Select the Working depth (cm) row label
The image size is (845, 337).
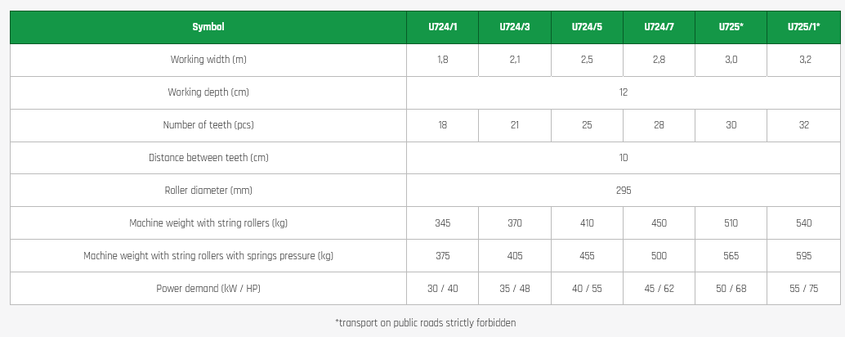[208, 92]
